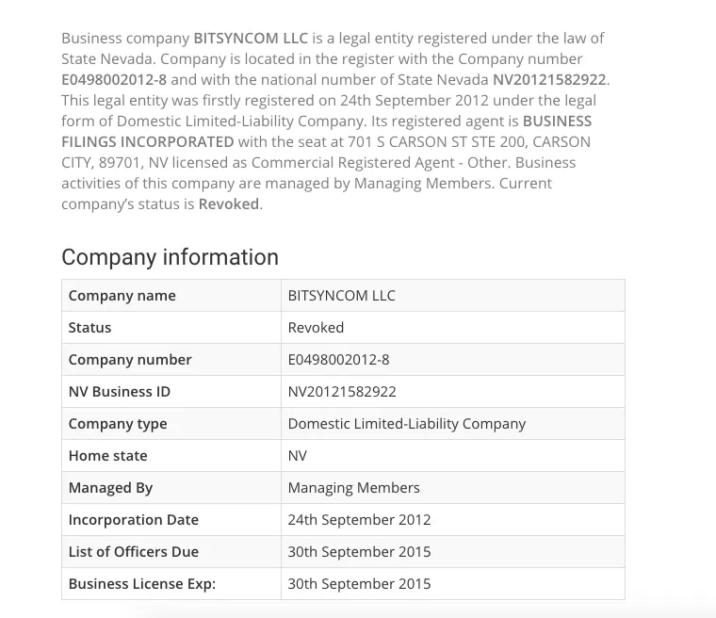Click the Home state label cell
The image size is (716, 618).
pos(108,456)
